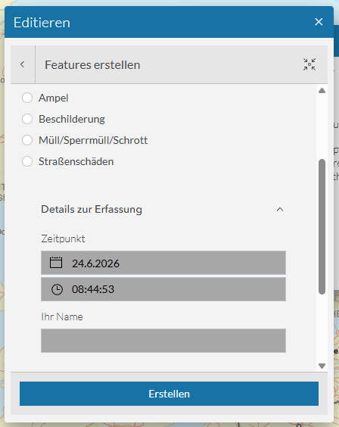Click the calendar icon in date field
The height and width of the screenshot is (427, 339).
(x=56, y=263)
